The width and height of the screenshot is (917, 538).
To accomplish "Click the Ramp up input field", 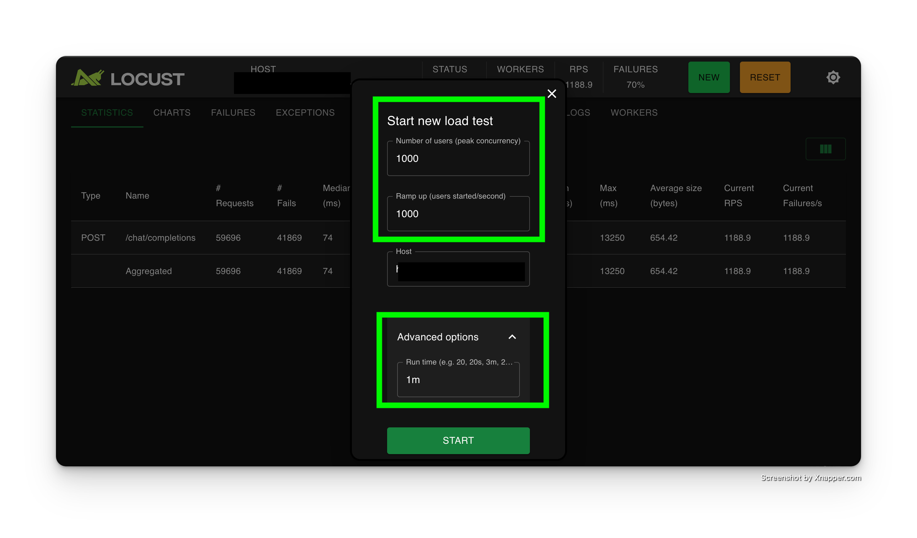I will click(458, 214).
